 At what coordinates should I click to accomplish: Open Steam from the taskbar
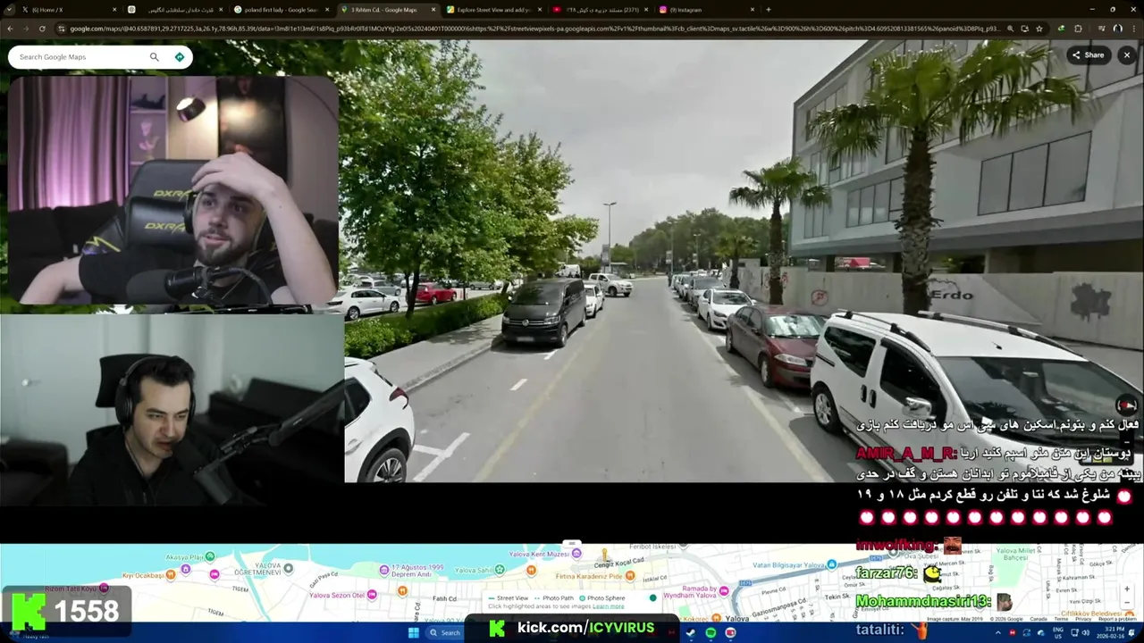point(690,632)
